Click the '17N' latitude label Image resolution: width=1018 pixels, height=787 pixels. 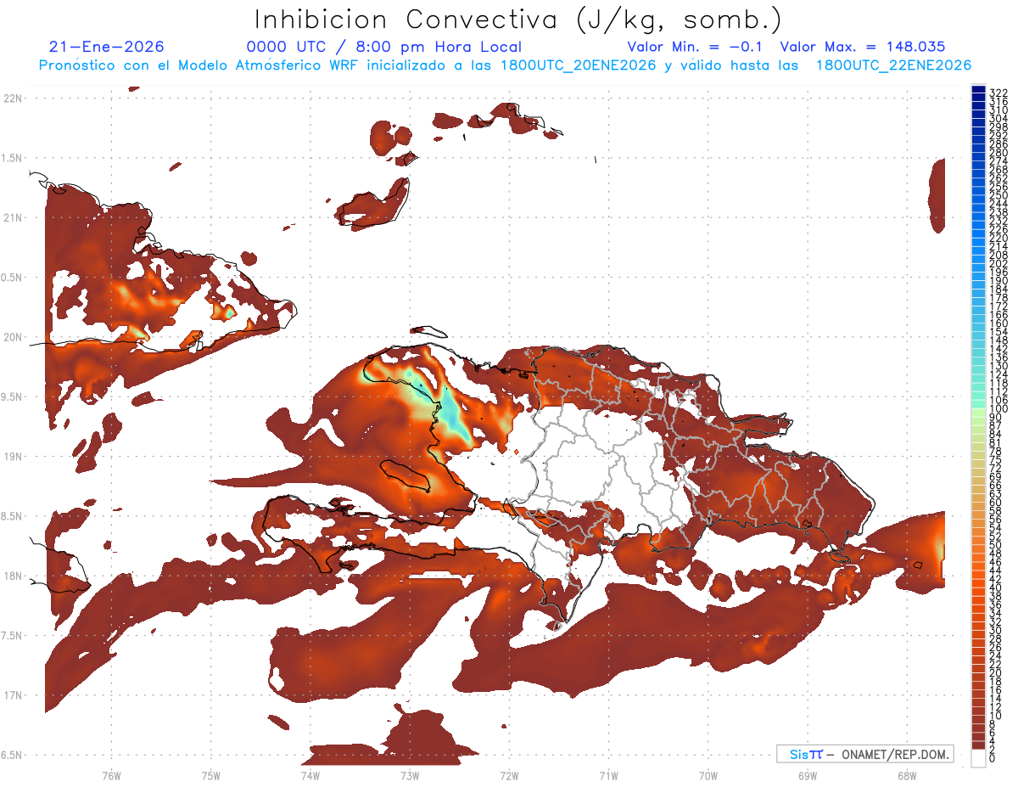pyautogui.click(x=12, y=695)
